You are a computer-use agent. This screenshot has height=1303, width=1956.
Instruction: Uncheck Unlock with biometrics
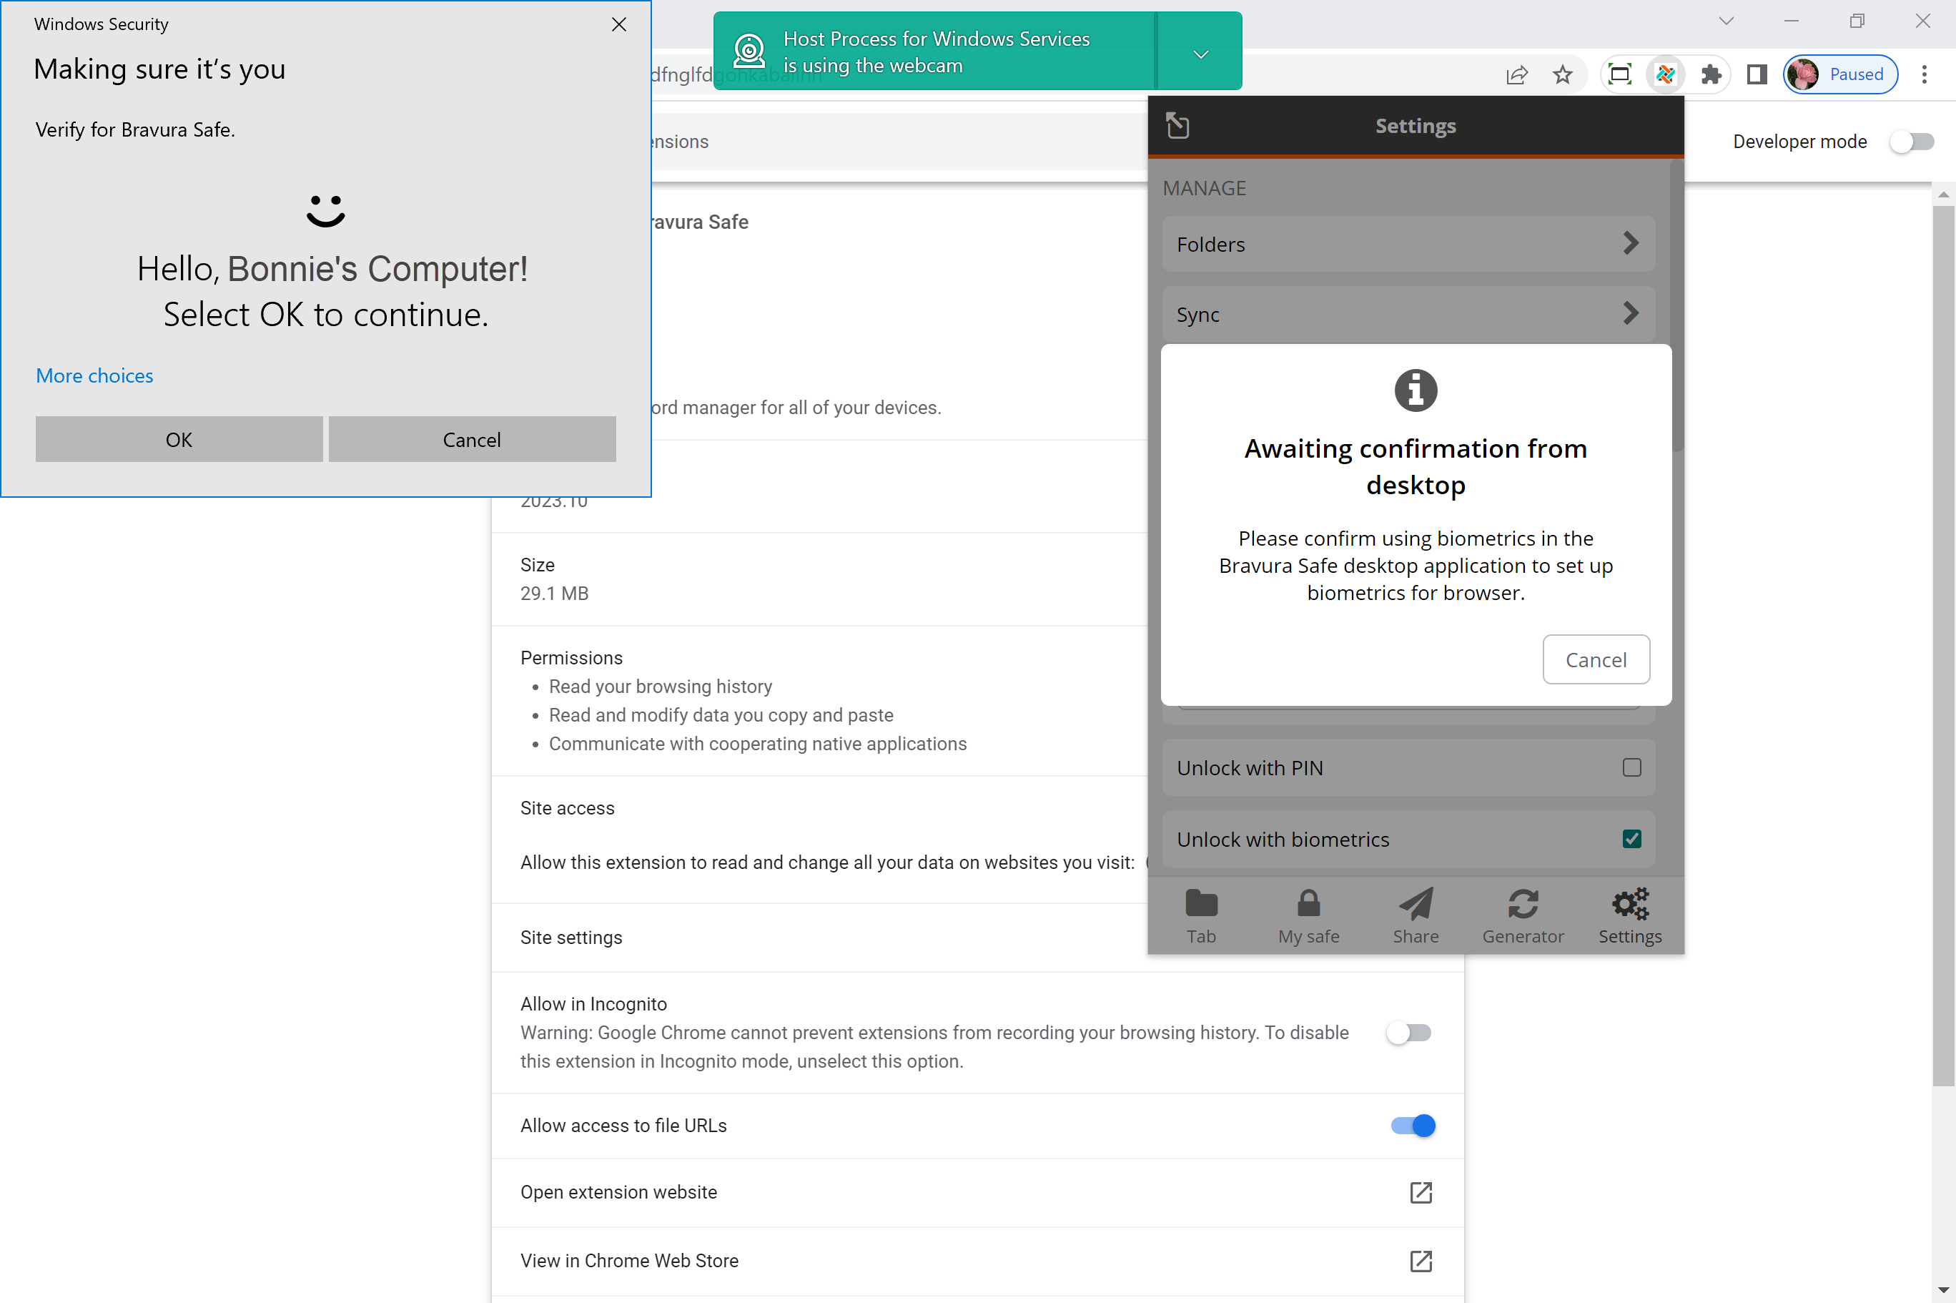[x=1631, y=838]
